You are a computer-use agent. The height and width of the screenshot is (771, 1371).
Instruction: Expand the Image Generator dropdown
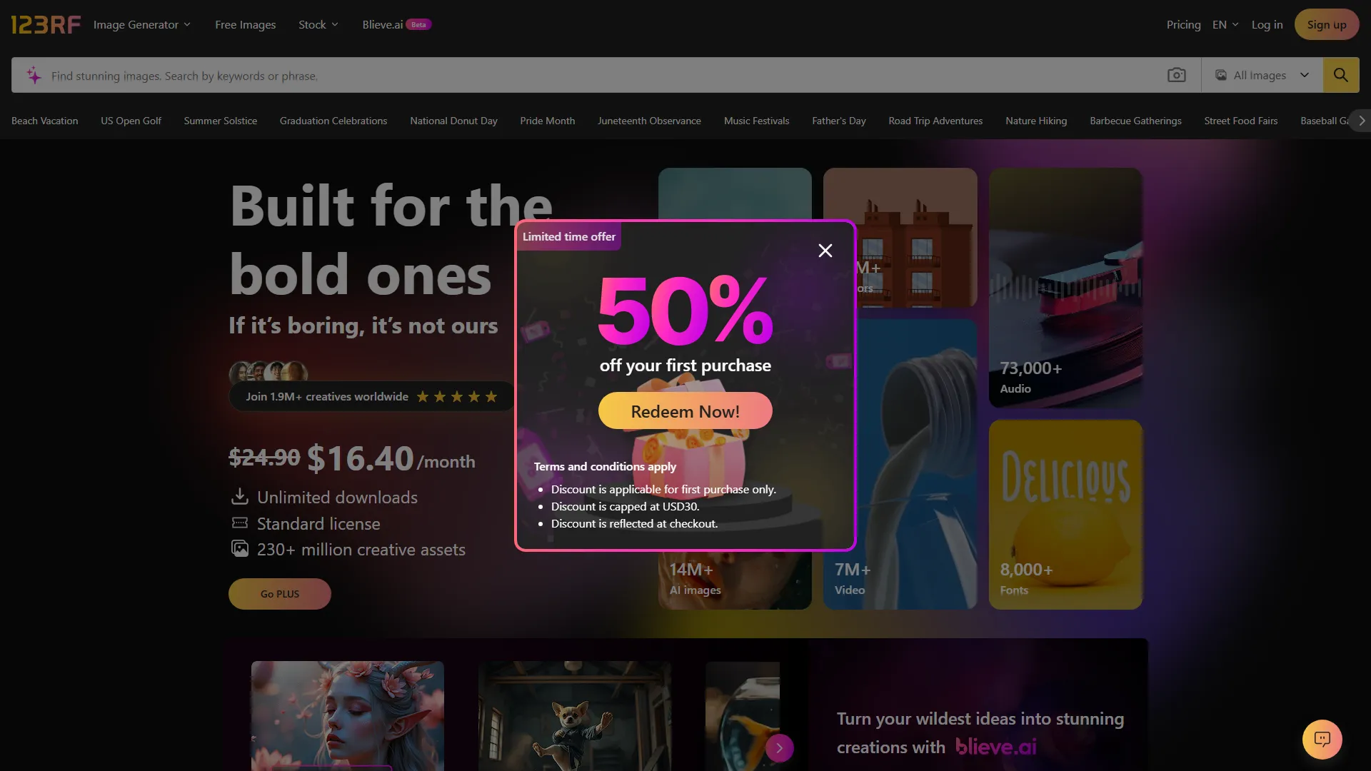tap(142, 24)
